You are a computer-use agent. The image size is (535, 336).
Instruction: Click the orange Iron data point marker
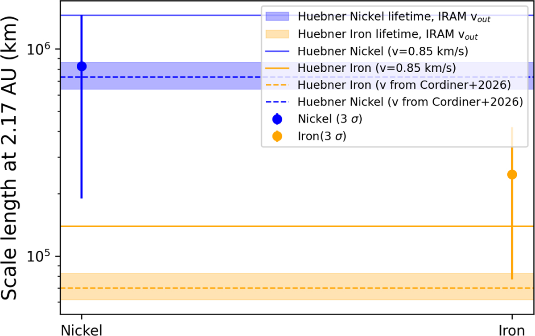pyautogui.click(x=512, y=174)
